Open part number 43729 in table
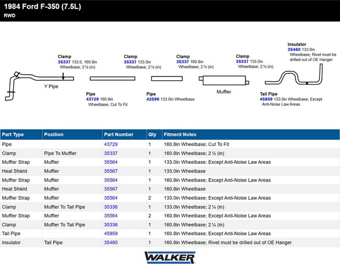 click(x=111, y=144)
